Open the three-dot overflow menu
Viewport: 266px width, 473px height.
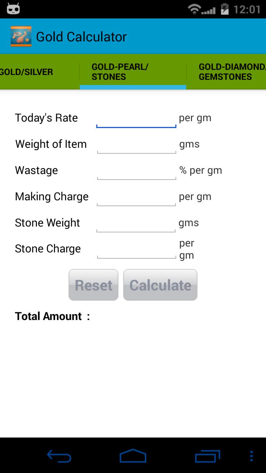[252, 456]
